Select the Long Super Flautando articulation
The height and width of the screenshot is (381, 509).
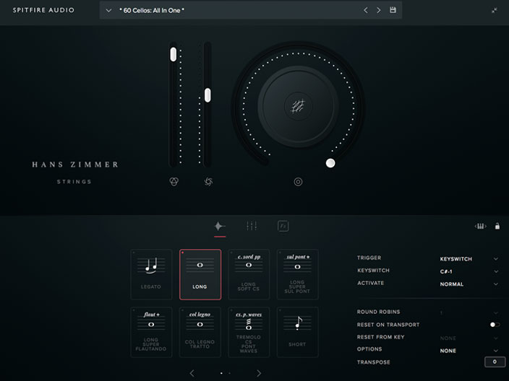(151, 332)
